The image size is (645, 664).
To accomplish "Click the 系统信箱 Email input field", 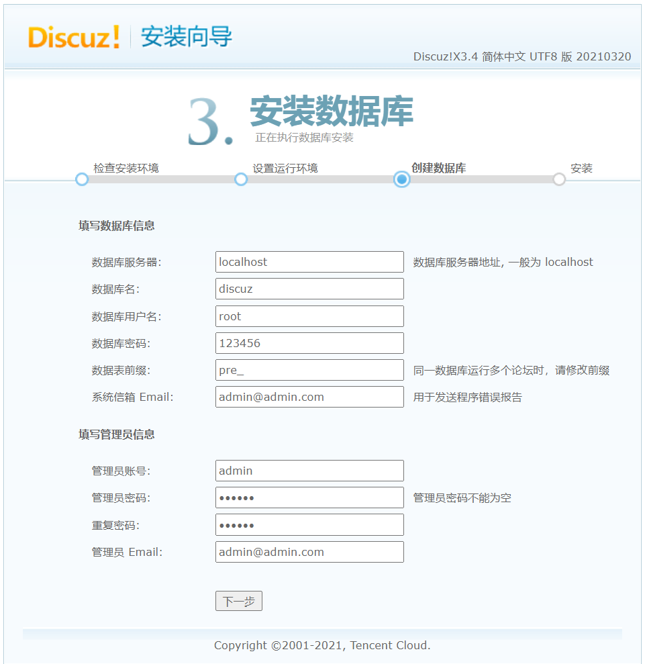I will [x=309, y=397].
